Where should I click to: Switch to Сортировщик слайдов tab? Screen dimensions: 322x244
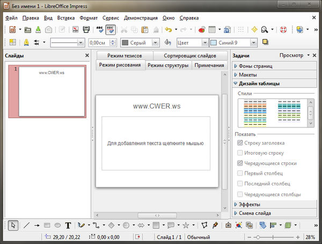[191, 55]
